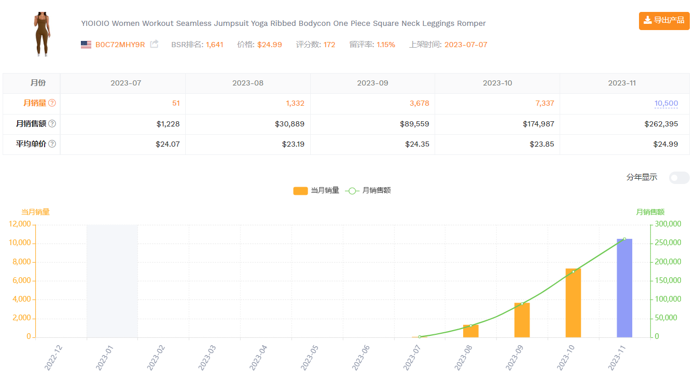
Task: Select the 2023-08 column header
Action: pos(247,83)
